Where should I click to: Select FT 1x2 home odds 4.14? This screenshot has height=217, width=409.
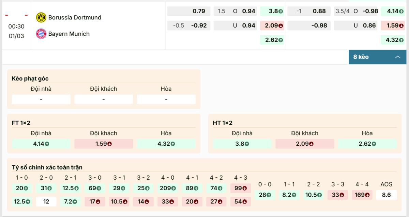41,144
